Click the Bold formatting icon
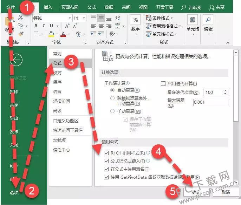The image size is (241, 205). (x=36, y=26)
